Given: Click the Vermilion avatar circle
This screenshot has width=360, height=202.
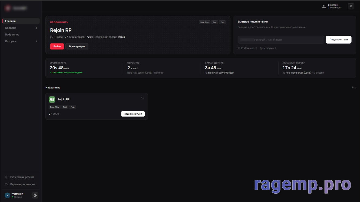Looking at the screenshot, I should tap(8, 195).
